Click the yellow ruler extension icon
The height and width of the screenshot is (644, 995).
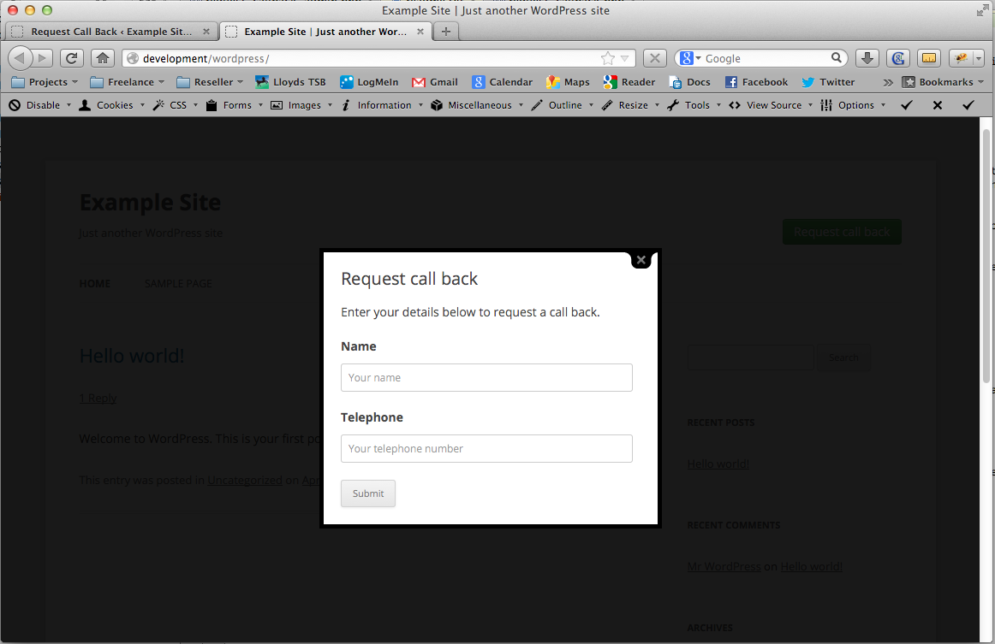[x=929, y=58]
